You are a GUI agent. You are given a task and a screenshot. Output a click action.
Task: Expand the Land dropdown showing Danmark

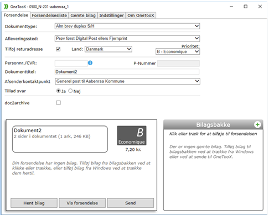[108, 49]
